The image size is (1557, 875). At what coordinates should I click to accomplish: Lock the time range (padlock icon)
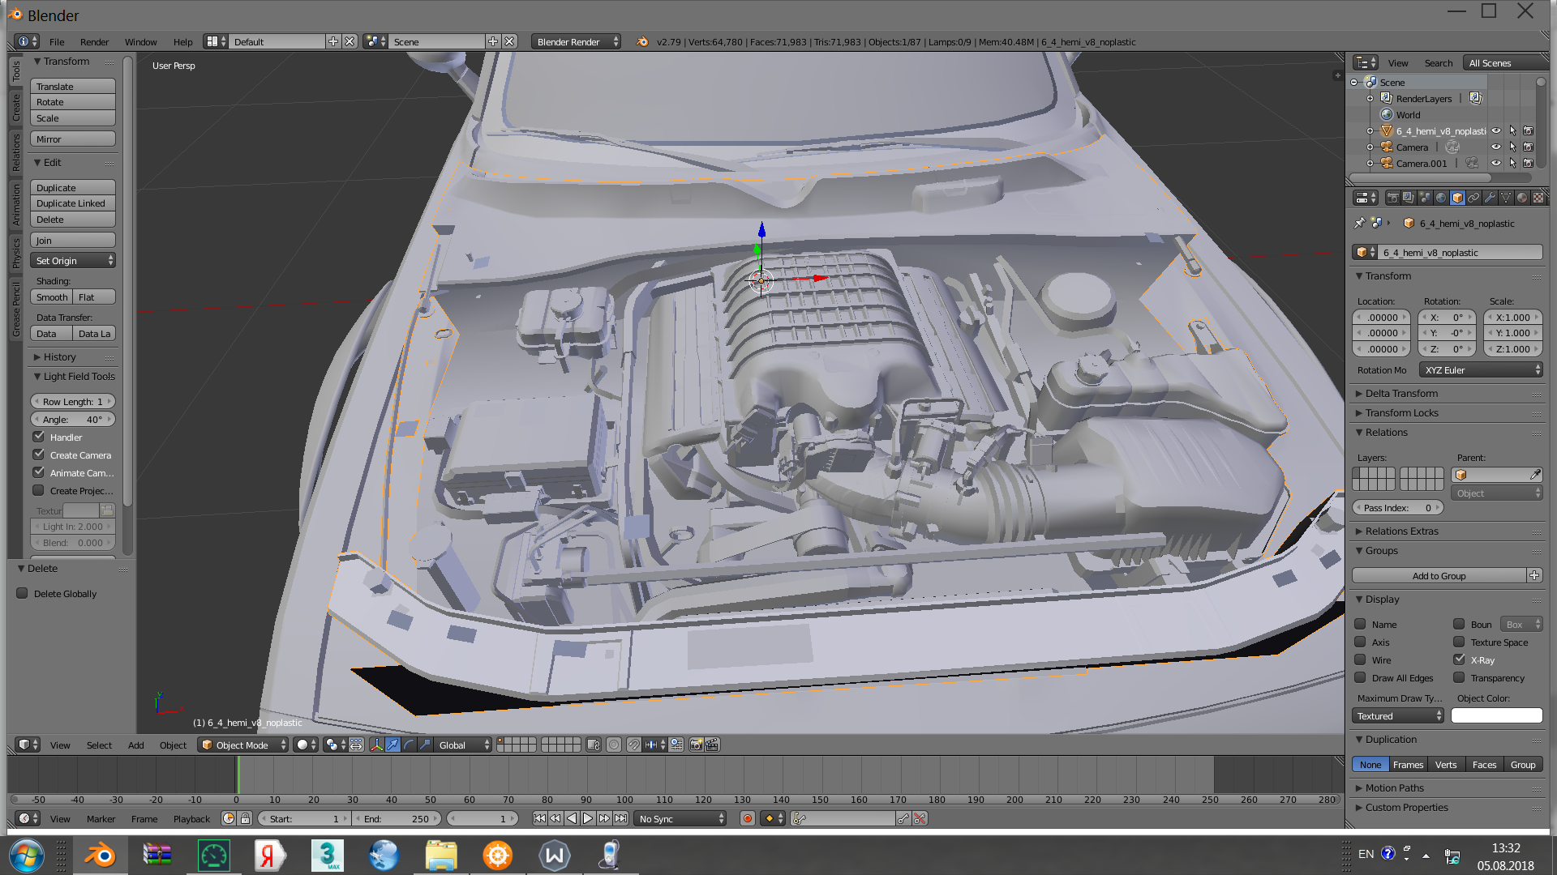tap(245, 818)
